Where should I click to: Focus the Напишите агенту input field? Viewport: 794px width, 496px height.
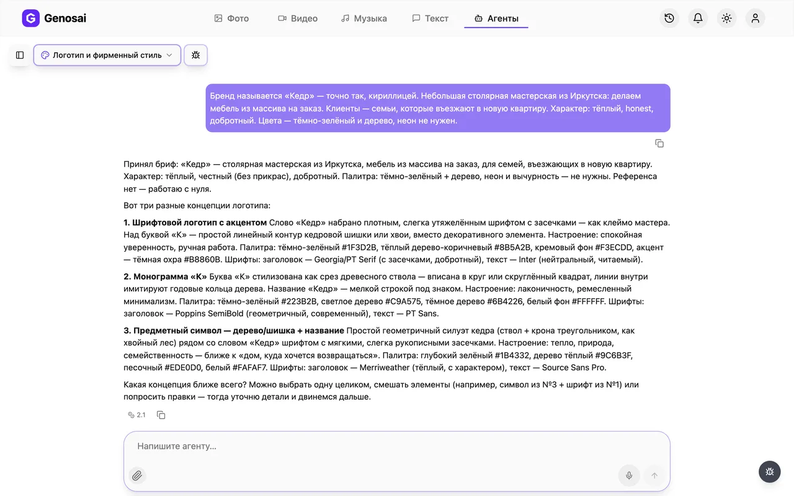point(397,446)
